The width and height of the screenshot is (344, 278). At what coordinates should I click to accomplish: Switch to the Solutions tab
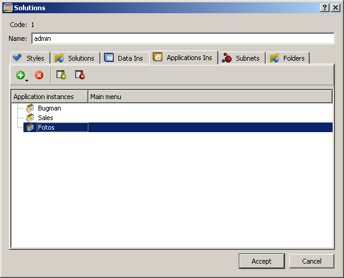coord(75,58)
